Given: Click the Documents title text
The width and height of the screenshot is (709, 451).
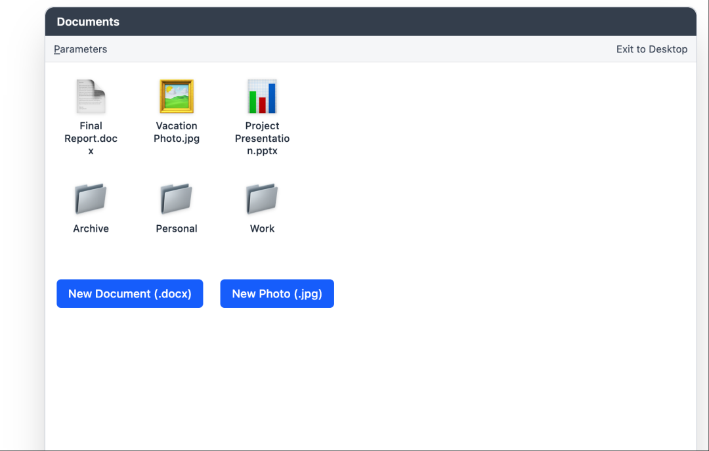Looking at the screenshot, I should pyautogui.click(x=88, y=22).
